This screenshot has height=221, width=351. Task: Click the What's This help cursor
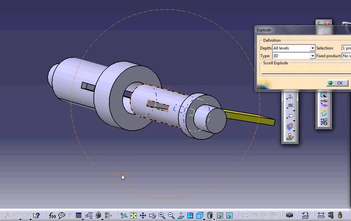tap(36, 215)
